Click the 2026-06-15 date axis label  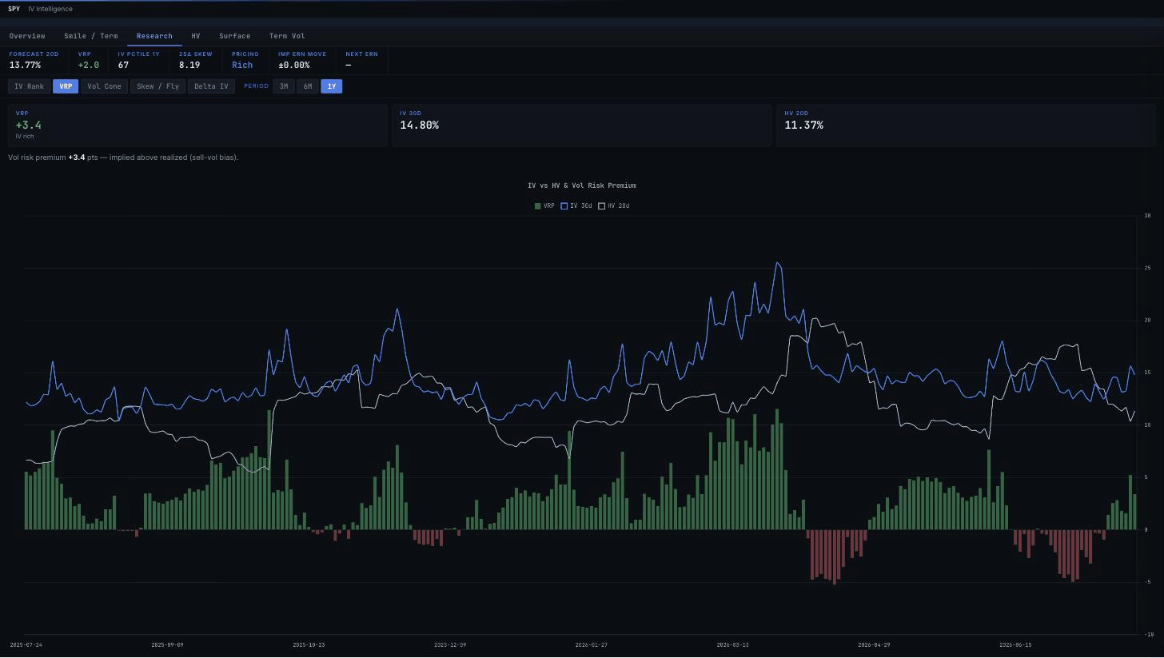click(1015, 645)
